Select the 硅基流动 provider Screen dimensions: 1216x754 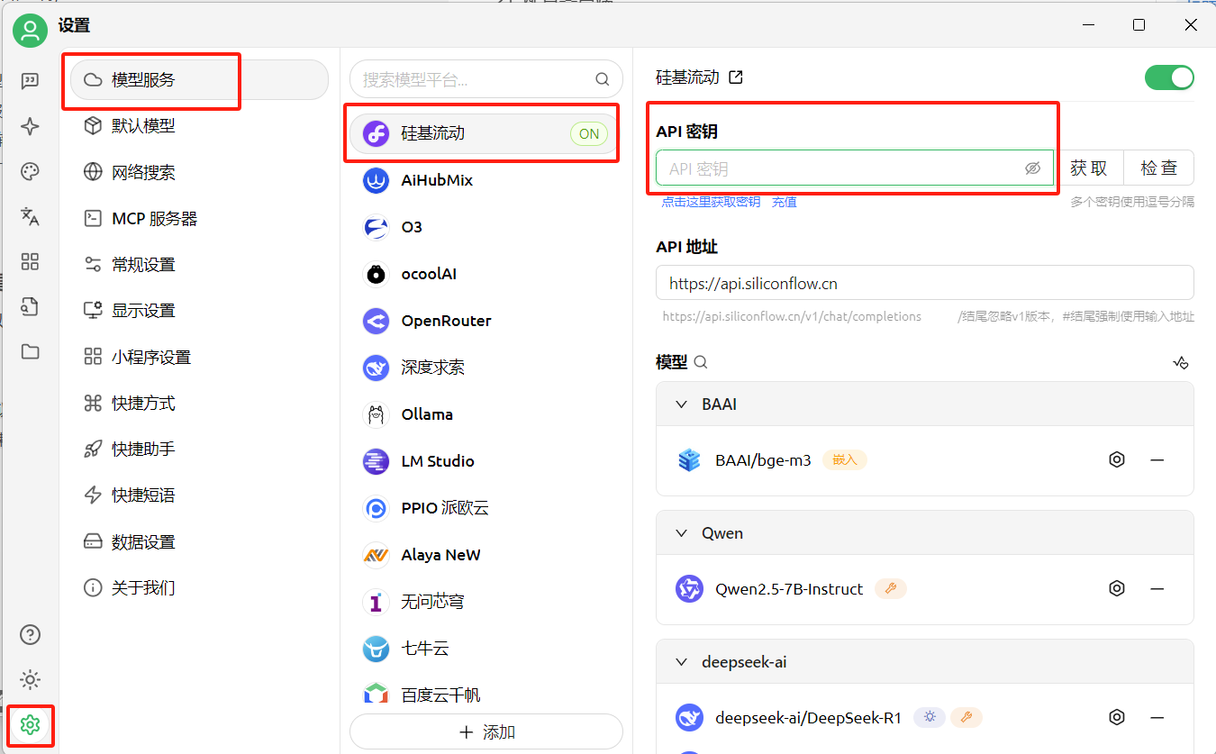485,133
